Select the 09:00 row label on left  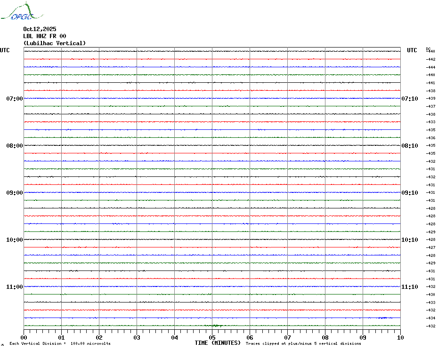click(x=14, y=193)
